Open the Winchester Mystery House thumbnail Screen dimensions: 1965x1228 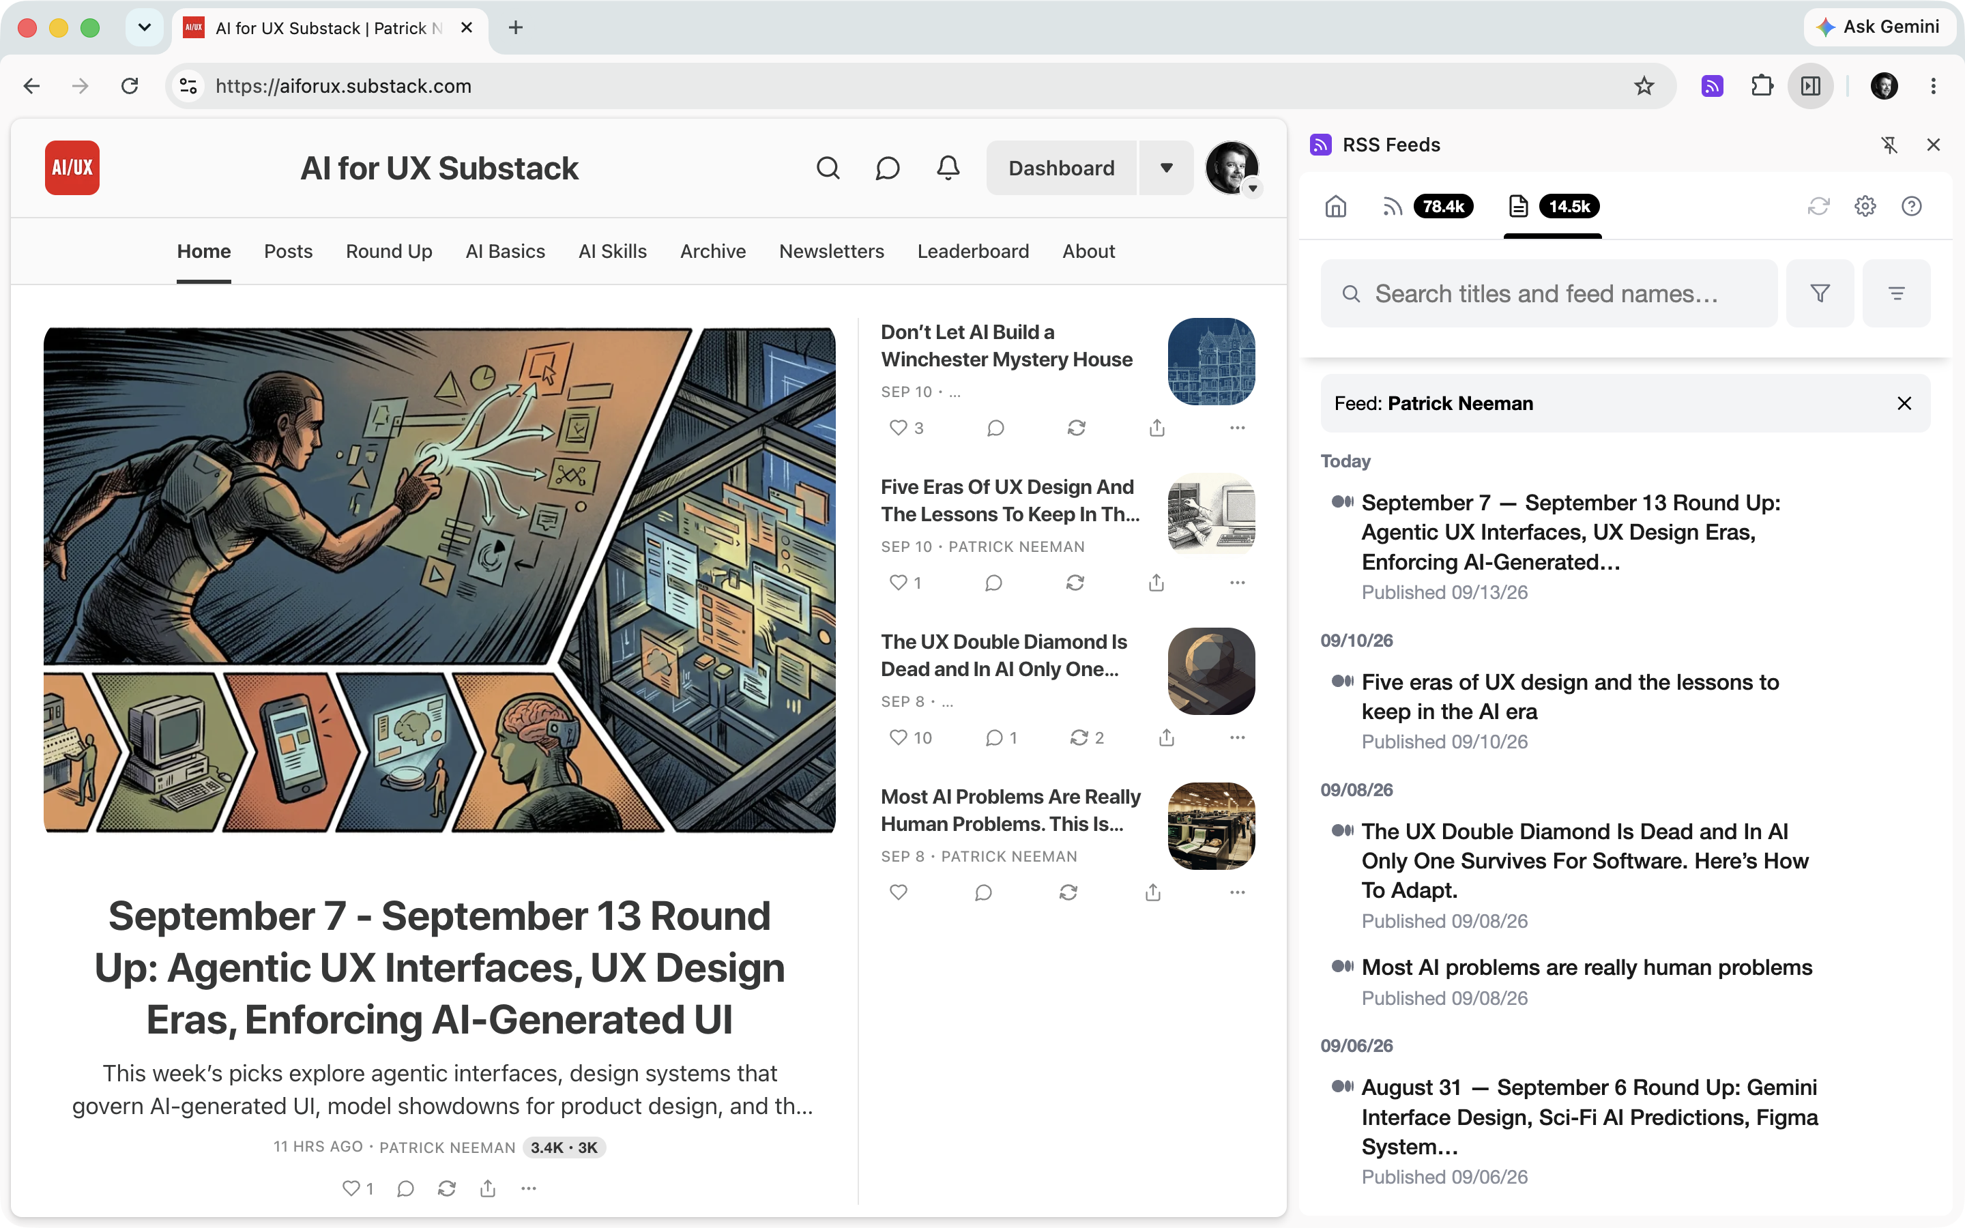click(x=1210, y=362)
